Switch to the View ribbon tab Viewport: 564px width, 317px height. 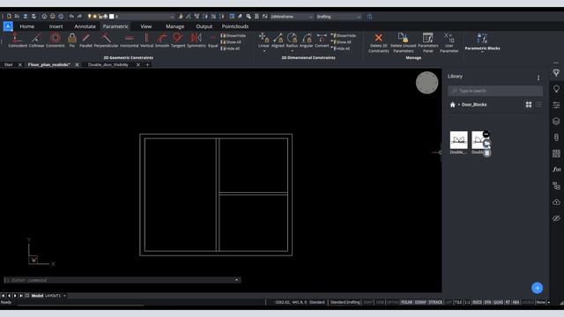(145, 26)
